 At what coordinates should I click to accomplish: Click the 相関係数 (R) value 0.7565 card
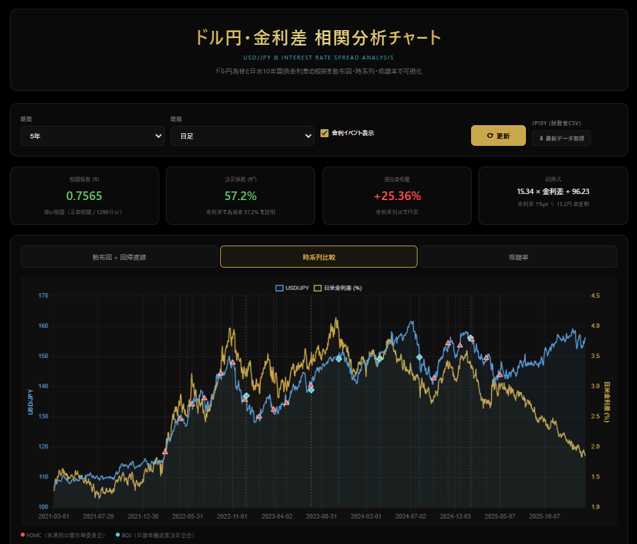pyautogui.click(x=84, y=195)
